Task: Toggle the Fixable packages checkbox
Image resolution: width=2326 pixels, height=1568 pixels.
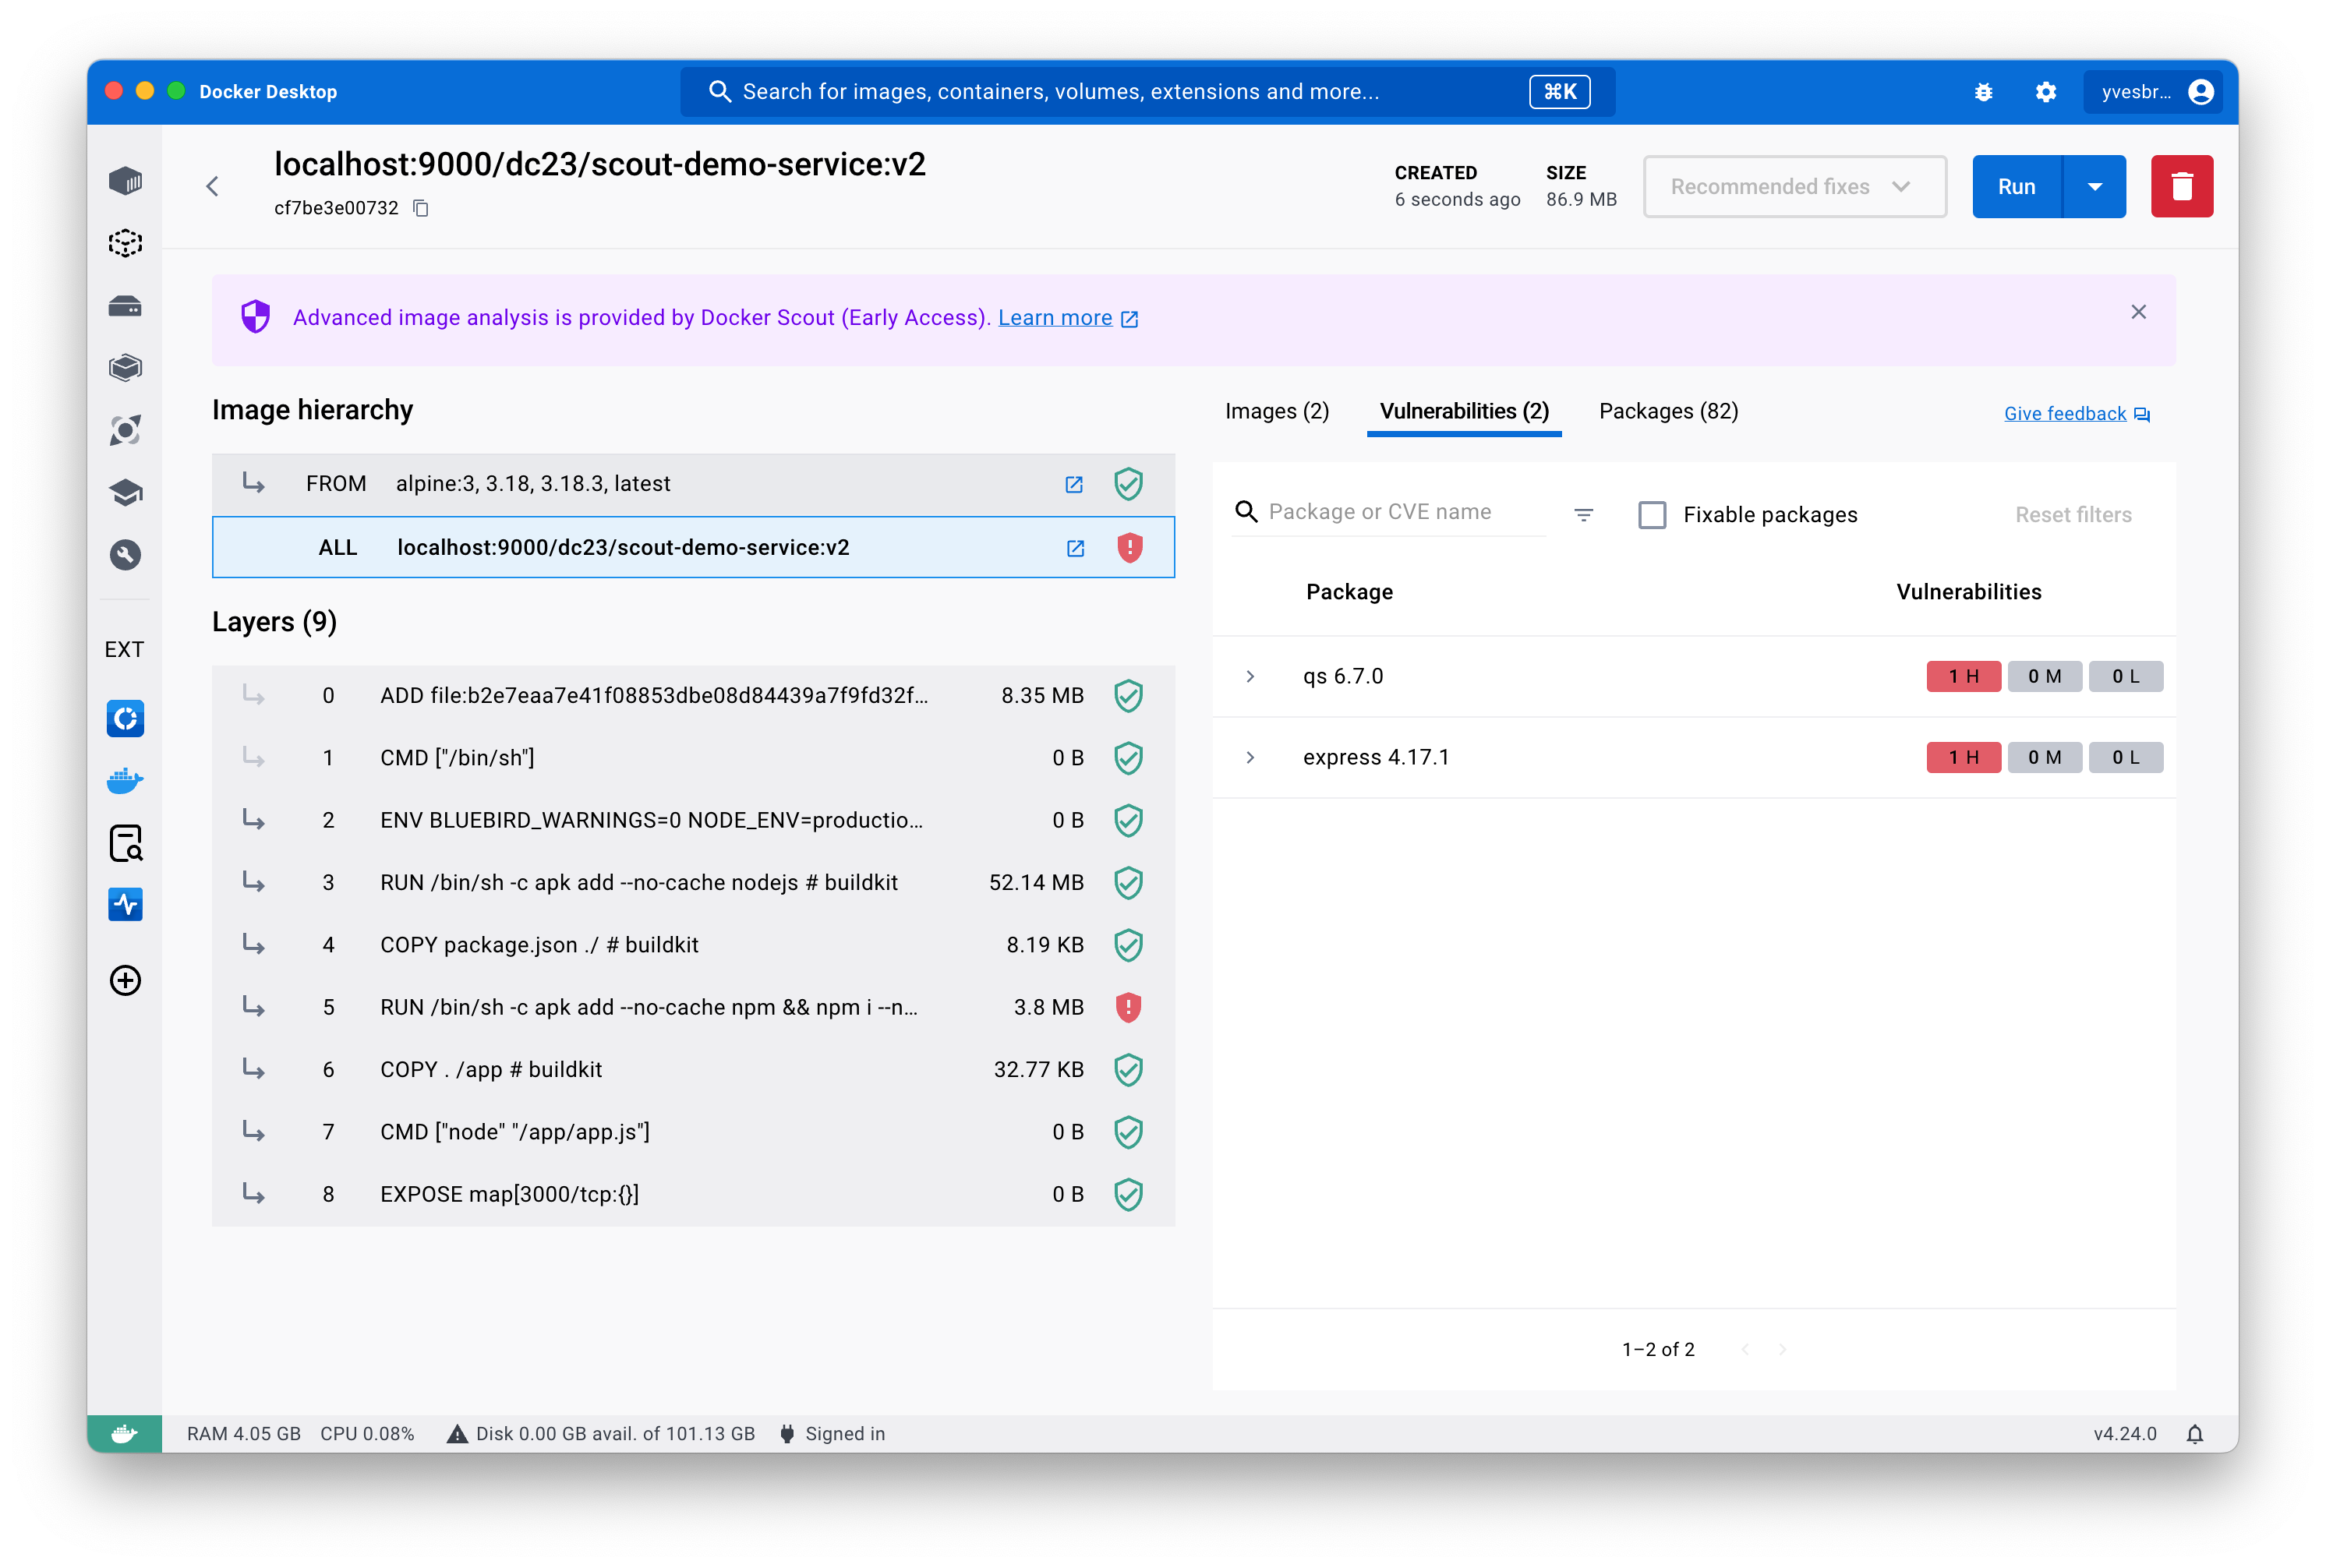Action: point(1652,515)
